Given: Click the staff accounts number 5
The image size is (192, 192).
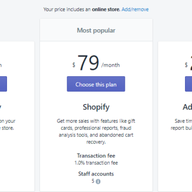Looking at the screenshot, I should click(93, 181).
